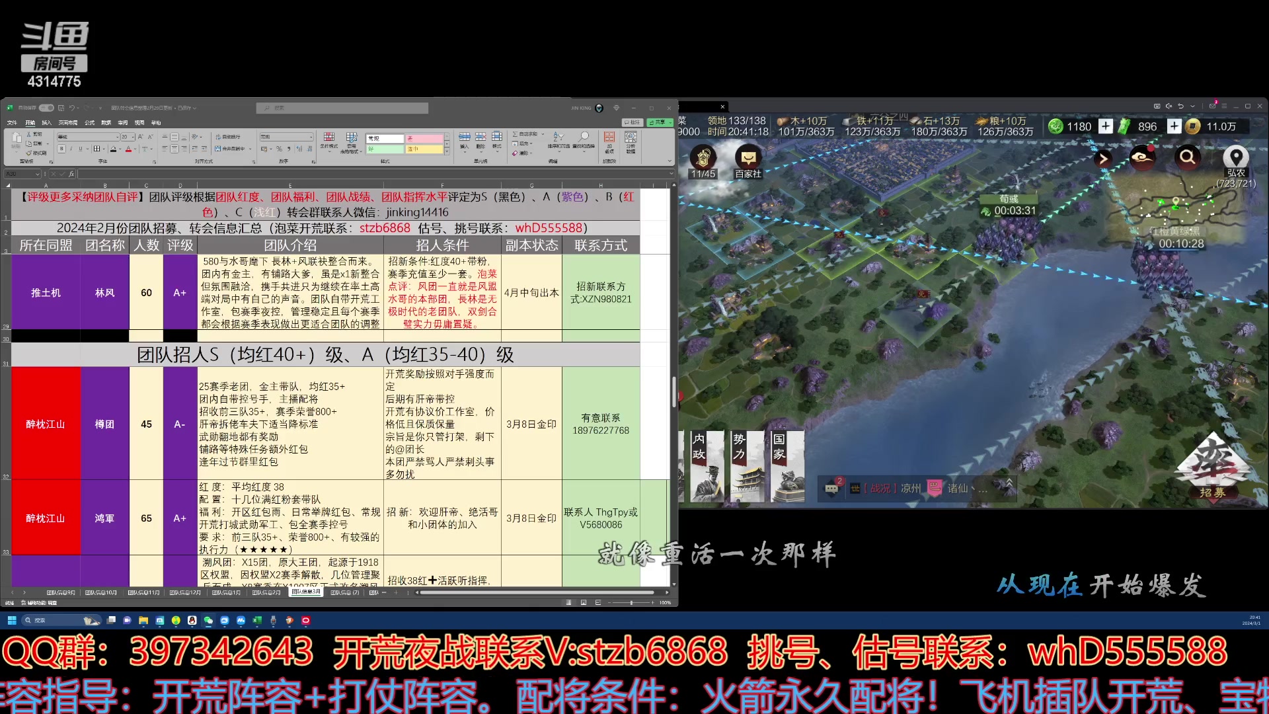This screenshot has width=1269, height=714.
Task: Click the 招募 recruit button
Action: coord(1213,467)
